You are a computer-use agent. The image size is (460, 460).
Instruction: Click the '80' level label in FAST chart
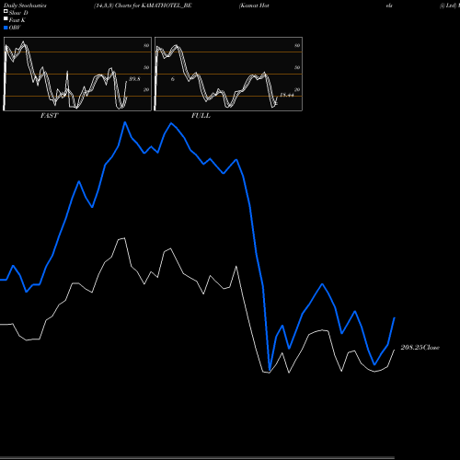coord(146,45)
